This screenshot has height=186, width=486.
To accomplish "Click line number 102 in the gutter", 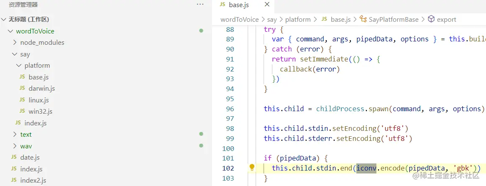I will (x=228, y=168).
